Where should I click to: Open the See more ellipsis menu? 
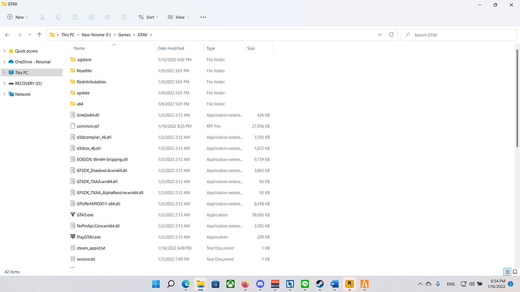pyautogui.click(x=203, y=17)
